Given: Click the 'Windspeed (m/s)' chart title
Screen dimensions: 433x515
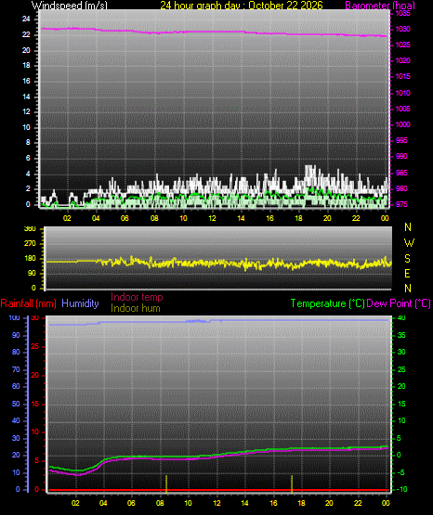Looking at the screenshot, I should (69, 6).
